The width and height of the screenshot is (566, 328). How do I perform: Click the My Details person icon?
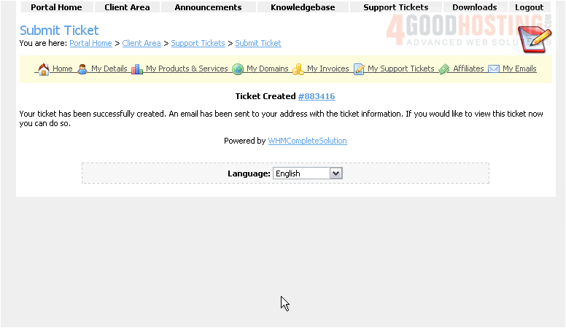(x=82, y=69)
